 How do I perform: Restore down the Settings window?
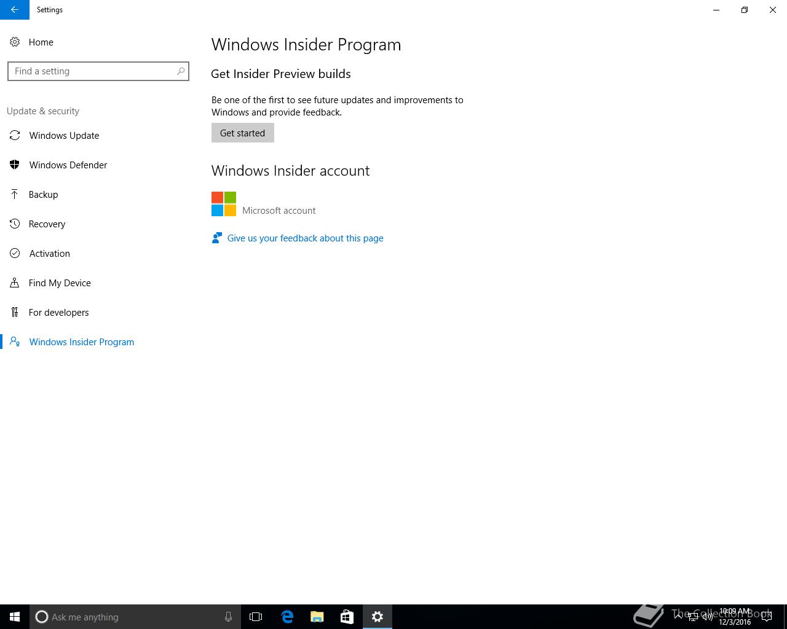(x=745, y=10)
